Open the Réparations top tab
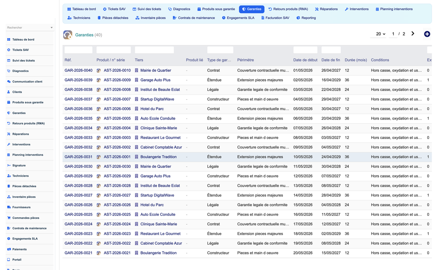The image size is (436, 270). (x=326, y=9)
